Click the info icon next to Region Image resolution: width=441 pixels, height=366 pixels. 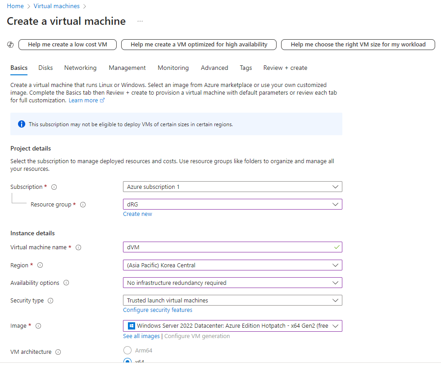pos(40,265)
